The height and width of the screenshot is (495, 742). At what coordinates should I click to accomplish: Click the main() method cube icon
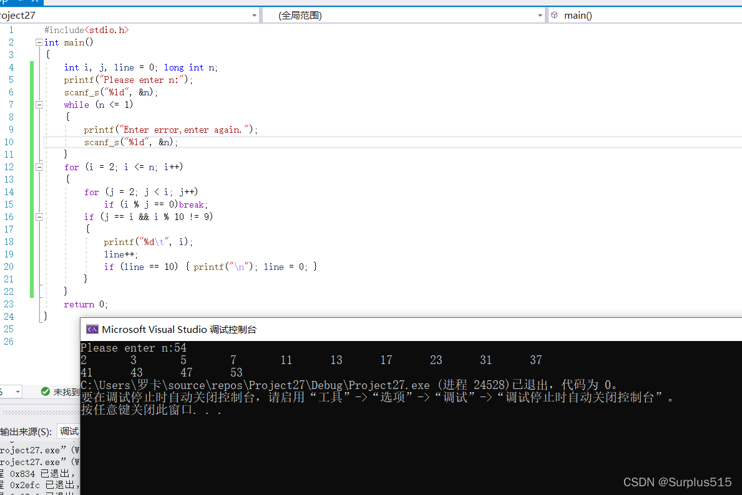pos(555,15)
